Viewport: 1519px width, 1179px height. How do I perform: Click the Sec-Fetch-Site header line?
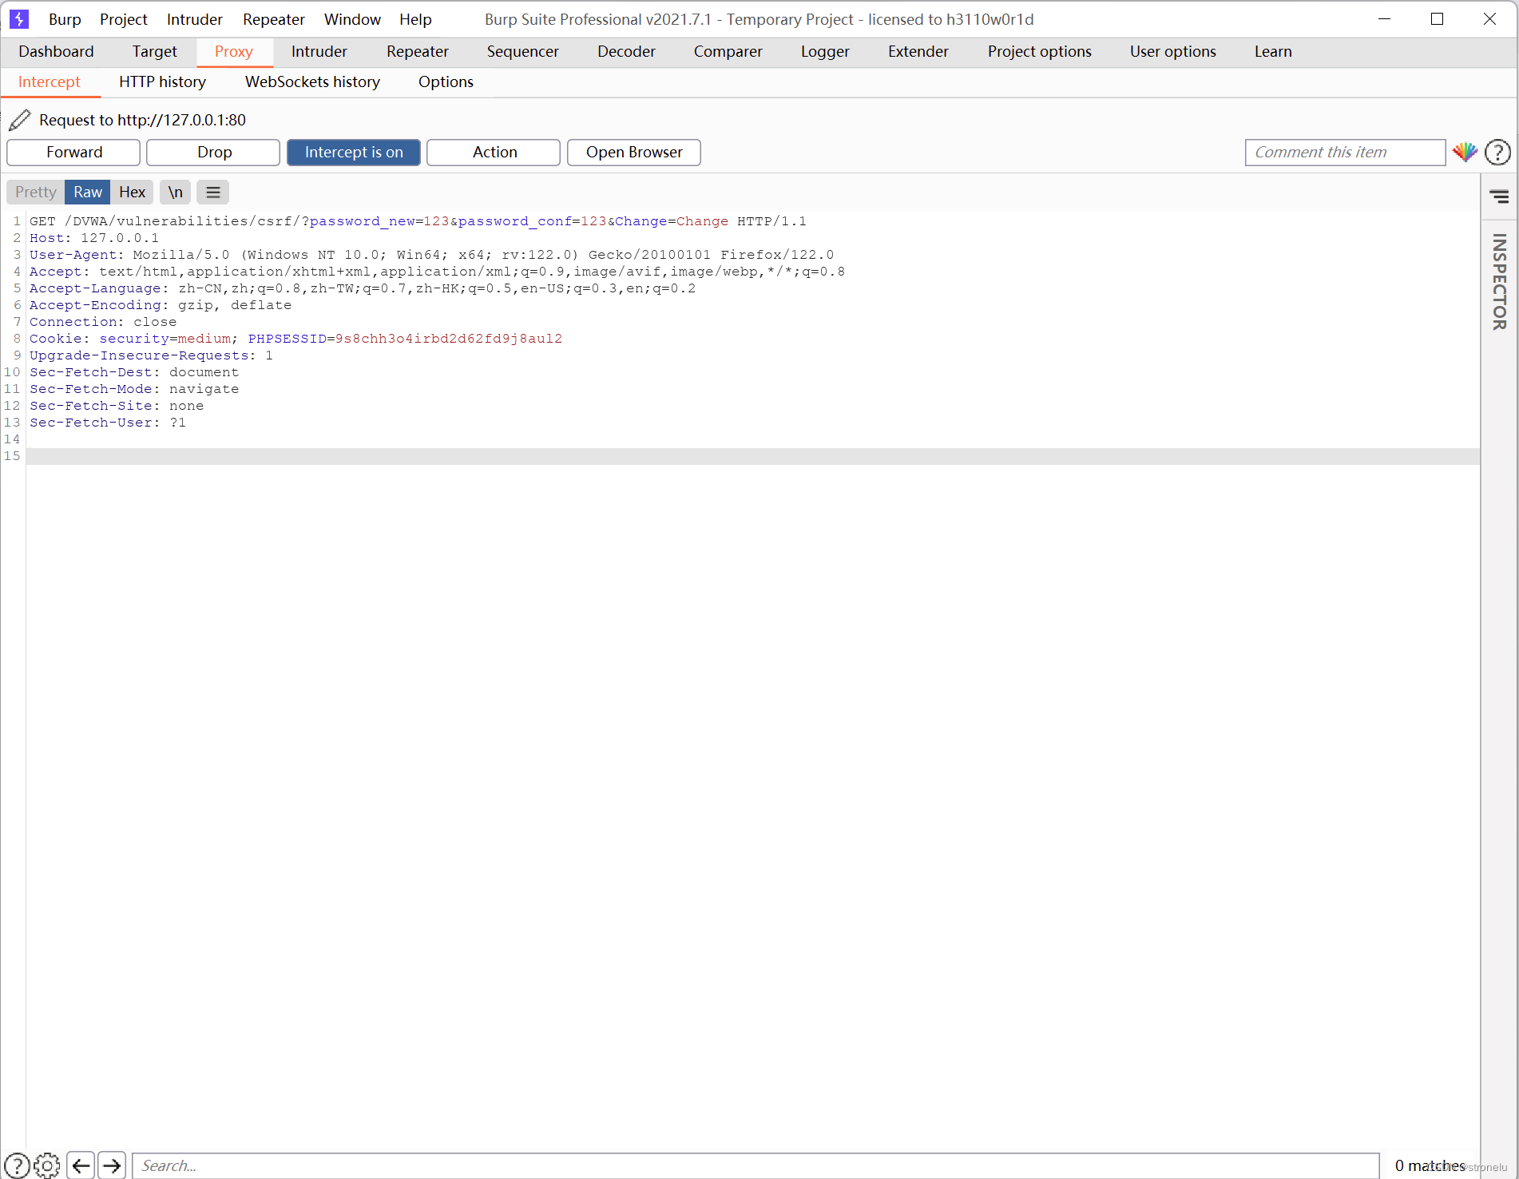117,406
